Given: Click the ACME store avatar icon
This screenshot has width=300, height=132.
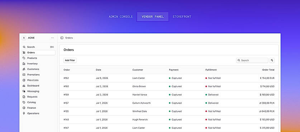Looking at the screenshot, I should (24, 38).
